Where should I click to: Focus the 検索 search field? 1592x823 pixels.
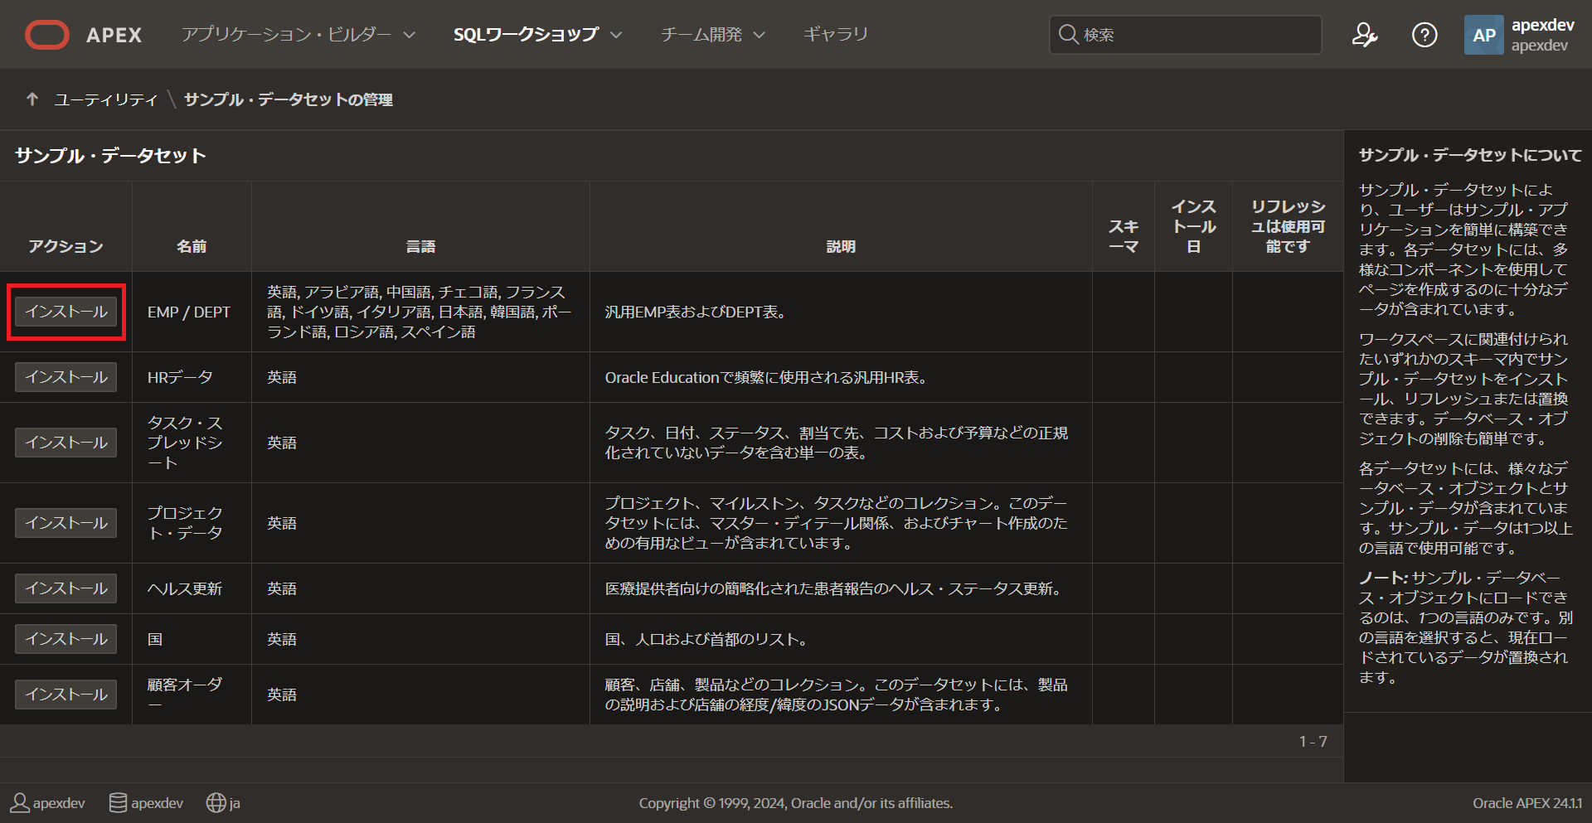tap(1186, 35)
